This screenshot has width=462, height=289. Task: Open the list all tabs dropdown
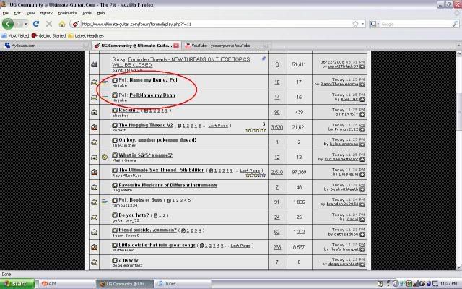(458, 46)
